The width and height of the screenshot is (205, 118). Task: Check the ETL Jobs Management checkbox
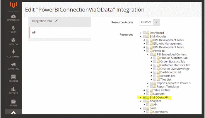coord(148,43)
